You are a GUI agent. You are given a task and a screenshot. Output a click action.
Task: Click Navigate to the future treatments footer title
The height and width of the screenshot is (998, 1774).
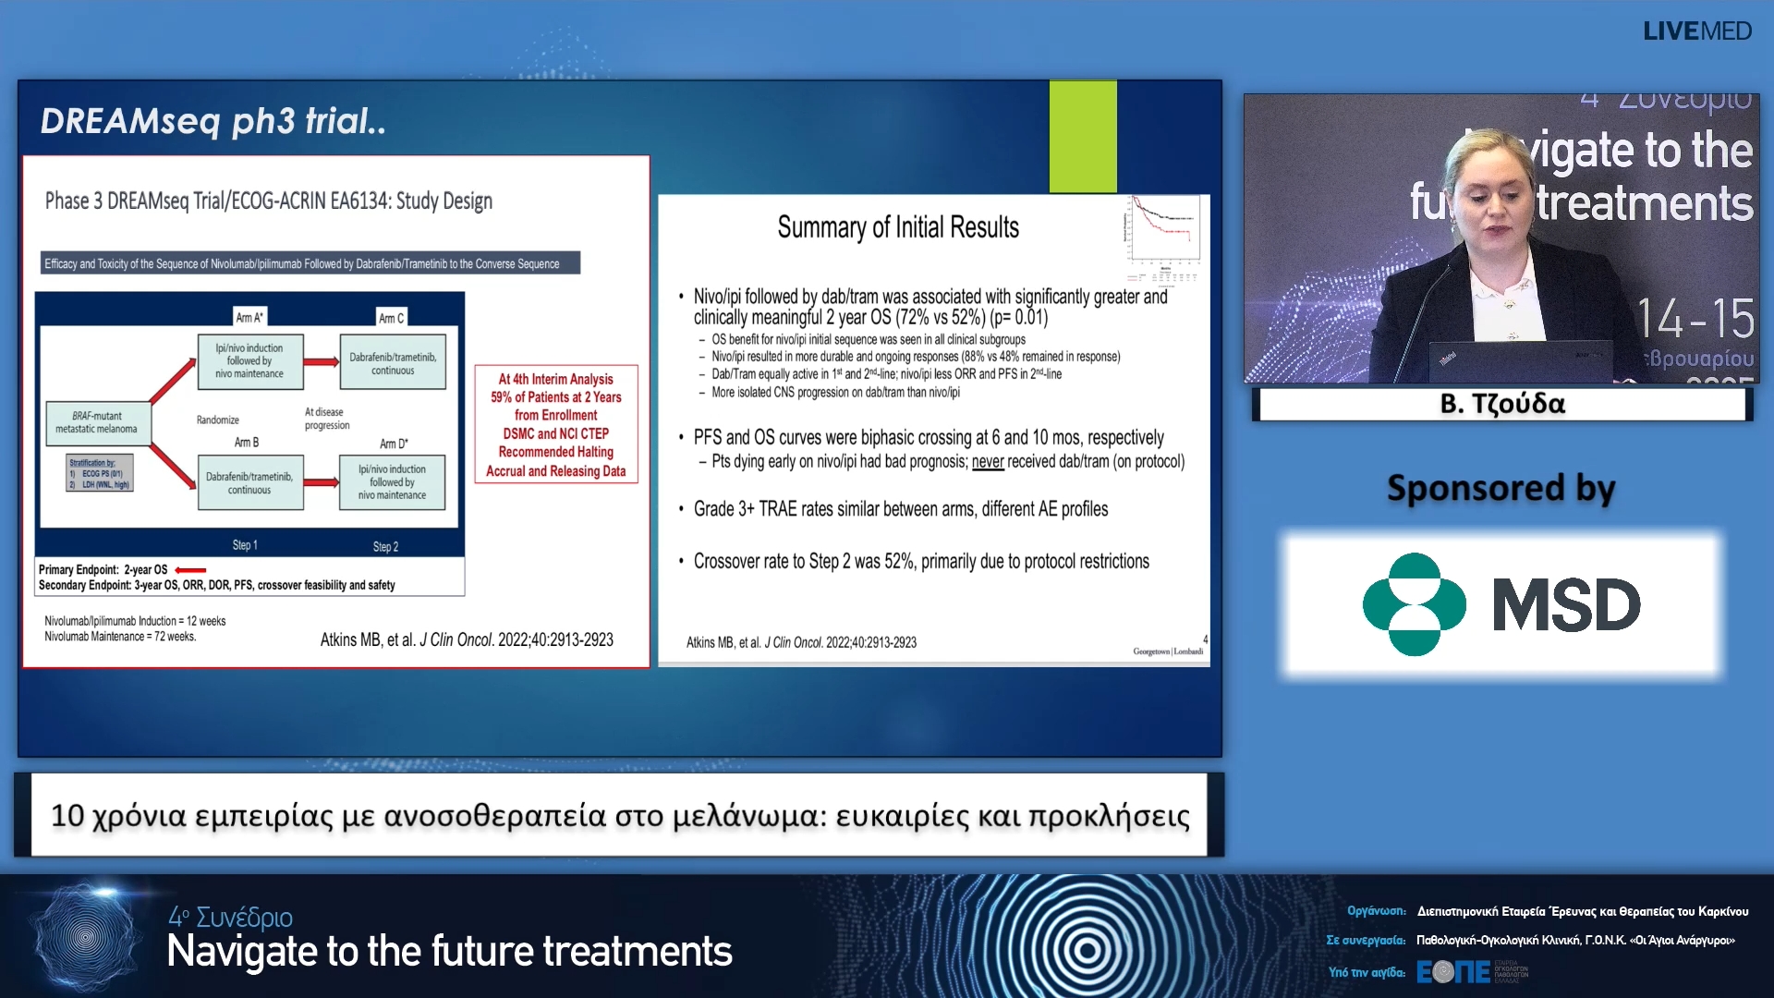coord(449,951)
